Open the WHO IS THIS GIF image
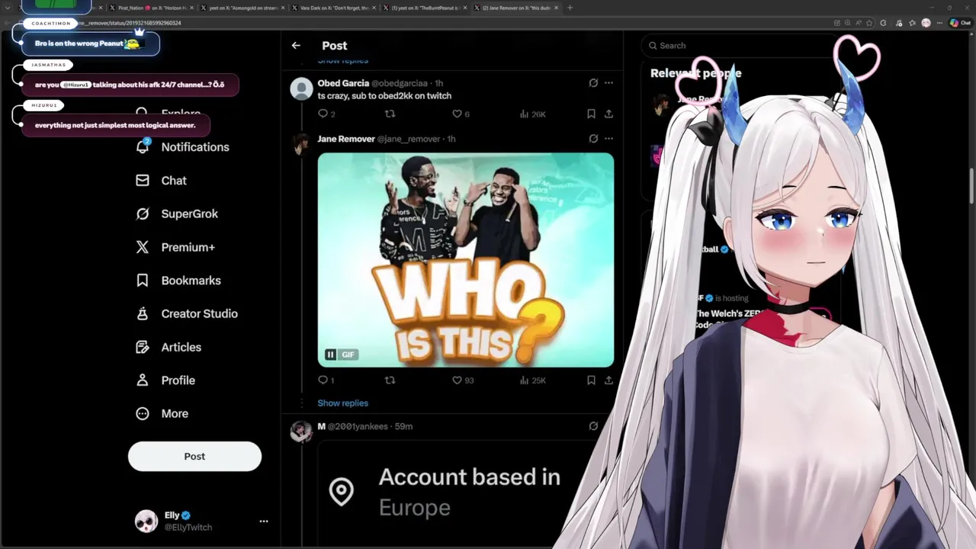 point(466,260)
